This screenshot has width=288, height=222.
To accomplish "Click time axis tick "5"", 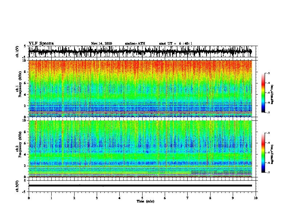I will pos(142,198).
